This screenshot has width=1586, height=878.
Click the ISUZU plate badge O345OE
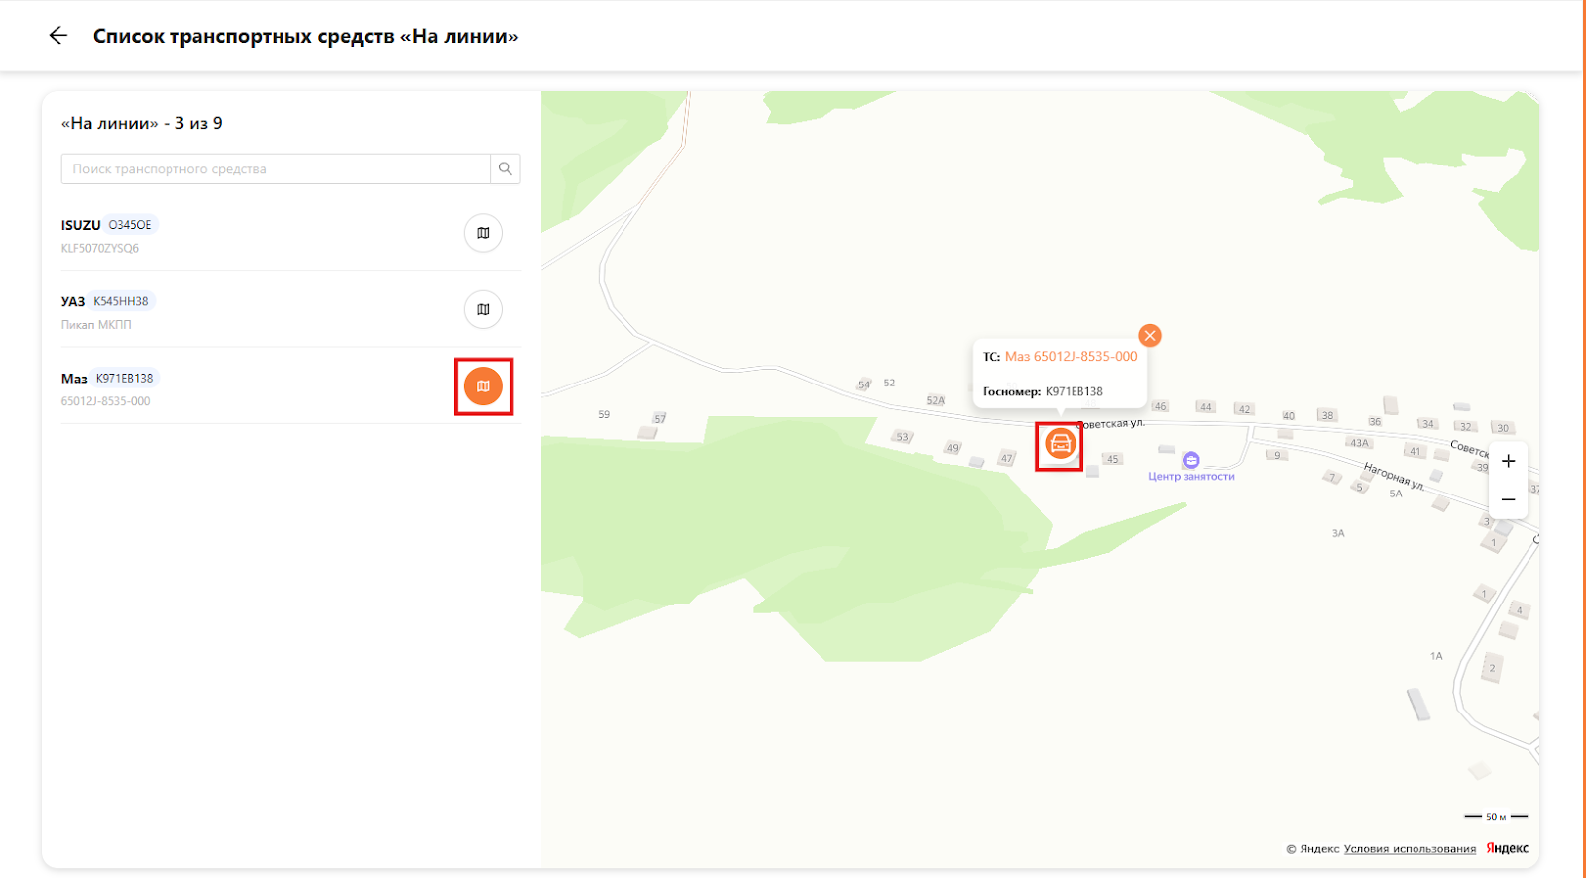coord(130,225)
